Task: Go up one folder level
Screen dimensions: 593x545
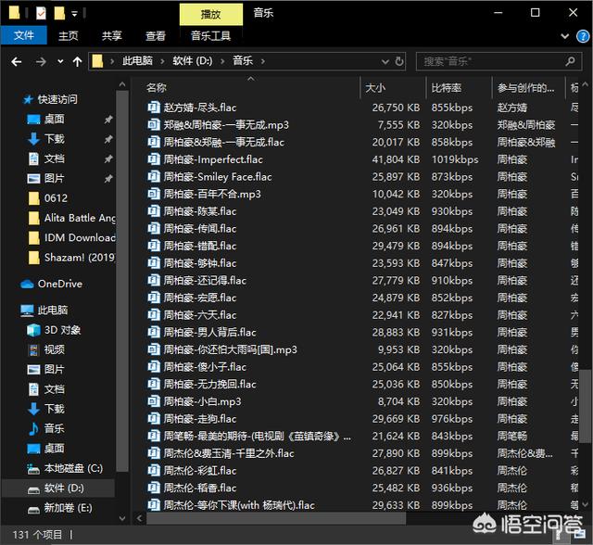Action: 77,62
